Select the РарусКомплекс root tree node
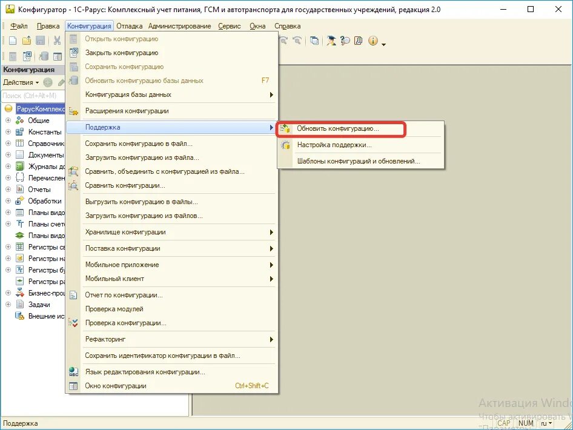Screen dimensions: 573x430 [40, 109]
